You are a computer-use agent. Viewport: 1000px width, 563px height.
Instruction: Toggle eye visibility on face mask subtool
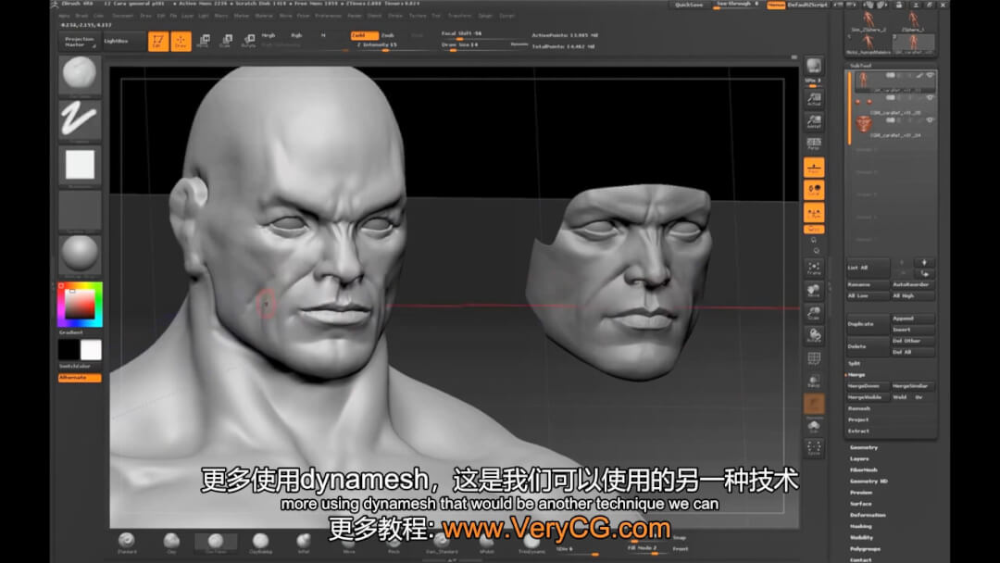(x=930, y=119)
